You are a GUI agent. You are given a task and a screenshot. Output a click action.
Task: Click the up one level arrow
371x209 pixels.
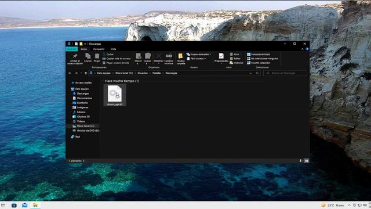pyautogui.click(x=86, y=73)
